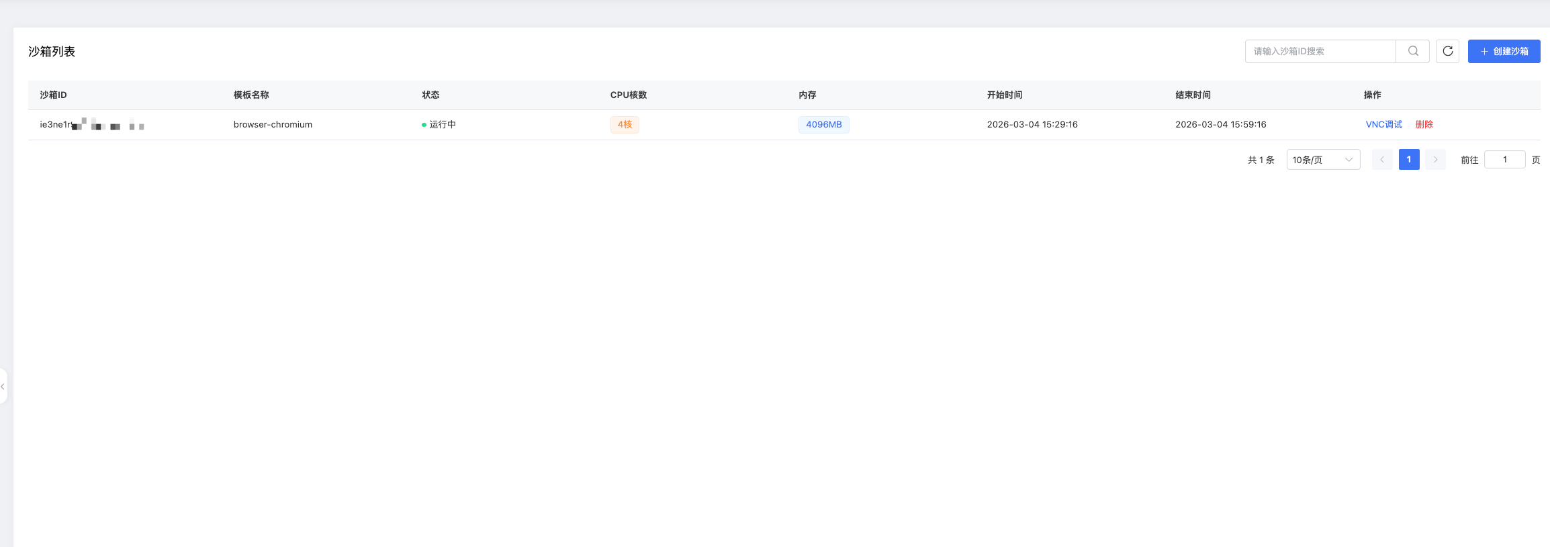
Task: Click the 4核 CPU tag
Action: pyautogui.click(x=625, y=124)
